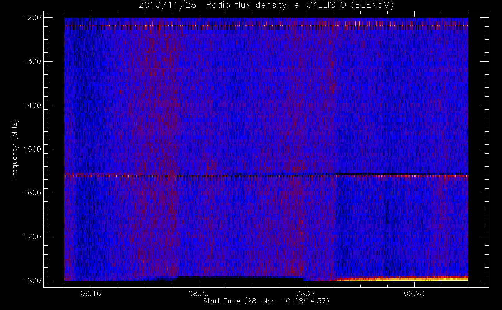The height and width of the screenshot is (310, 502).
Task: Click the 08:28 time tick label
Action: tap(414, 294)
